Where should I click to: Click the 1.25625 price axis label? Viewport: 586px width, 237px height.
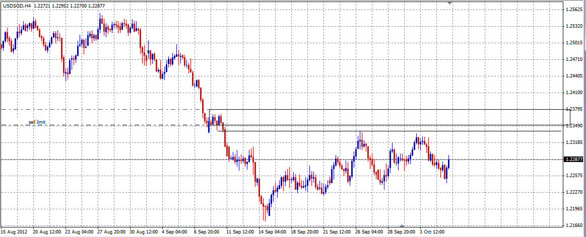coord(574,10)
